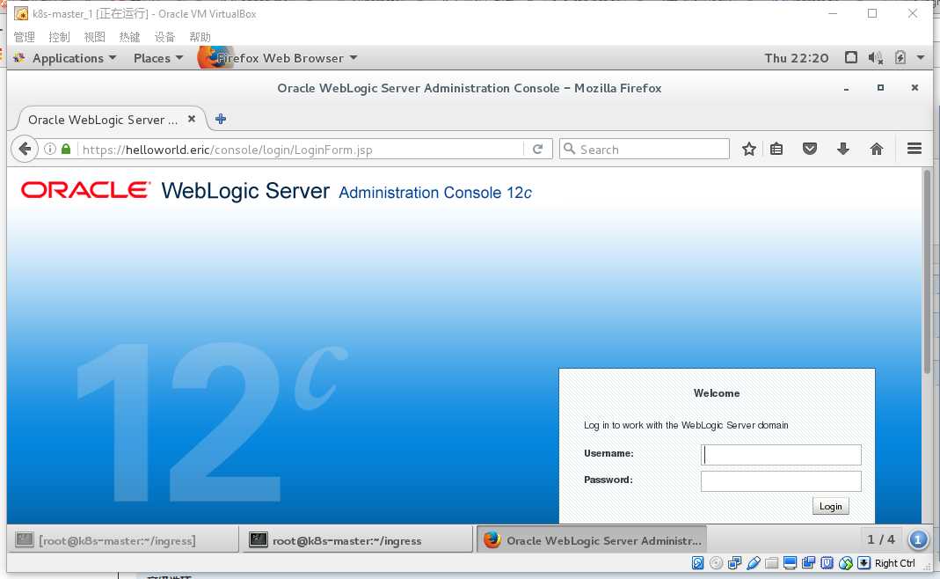
Task: Minimize the Firefox window
Action: pyautogui.click(x=846, y=88)
